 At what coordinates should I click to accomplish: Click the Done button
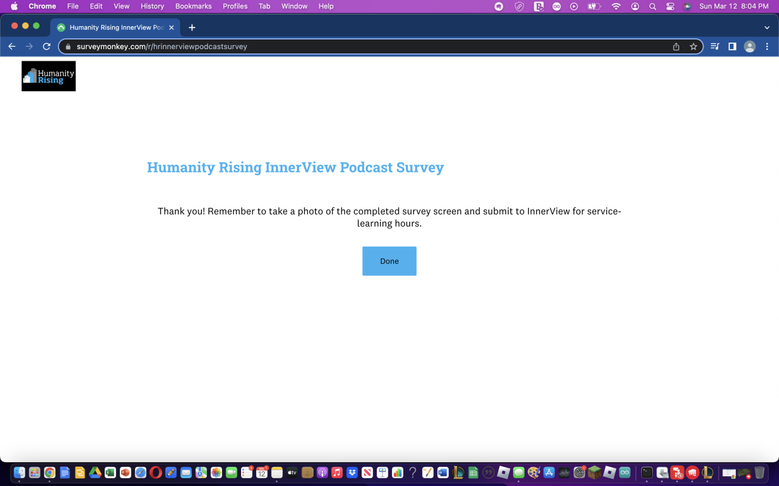[x=389, y=261]
